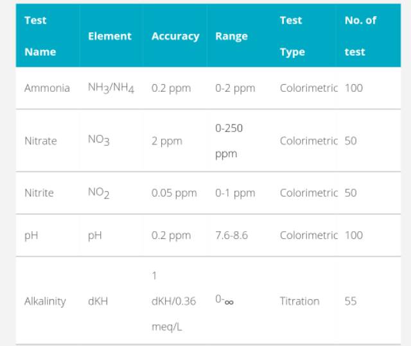Click the dKH element cell
Image resolution: width=411 pixels, height=346 pixels.
tap(98, 301)
